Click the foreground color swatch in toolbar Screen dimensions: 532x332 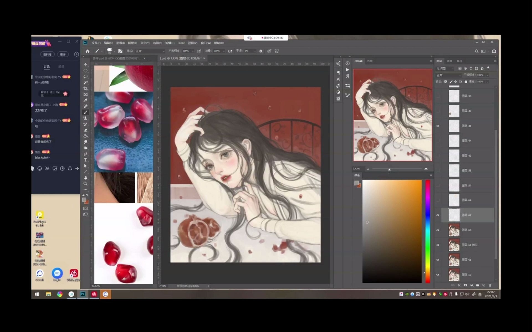click(x=84, y=199)
